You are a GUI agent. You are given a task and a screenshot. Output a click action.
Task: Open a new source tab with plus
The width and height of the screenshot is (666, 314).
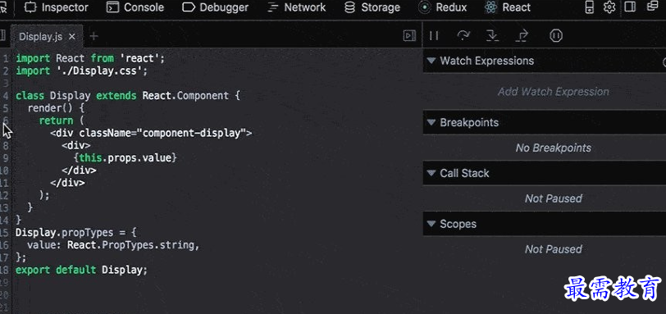94,37
